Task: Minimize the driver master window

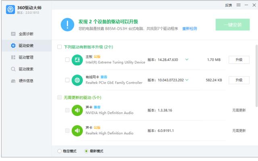Action: pyautogui.click(x=246, y=5)
